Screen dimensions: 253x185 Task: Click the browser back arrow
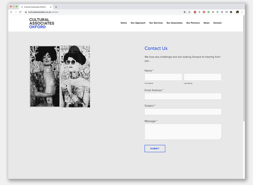pos(11,12)
